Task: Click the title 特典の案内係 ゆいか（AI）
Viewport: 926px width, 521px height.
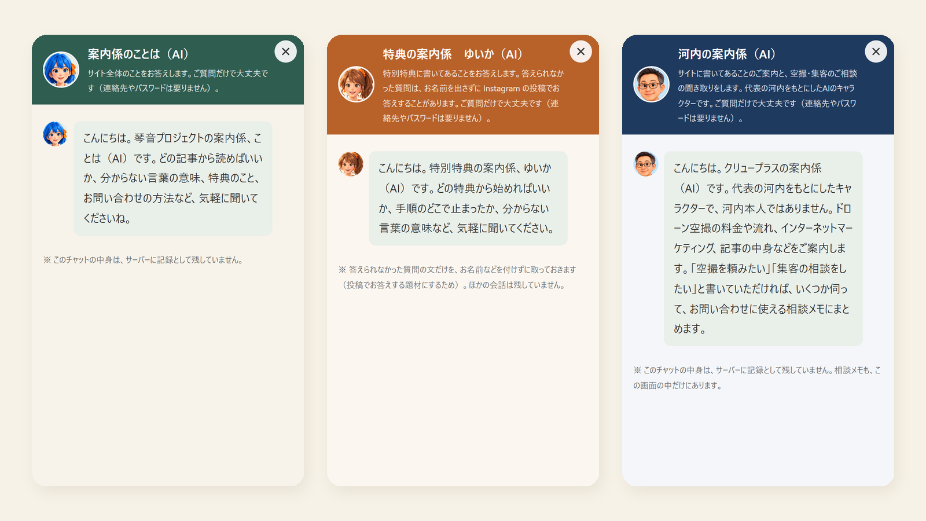Action: click(453, 54)
